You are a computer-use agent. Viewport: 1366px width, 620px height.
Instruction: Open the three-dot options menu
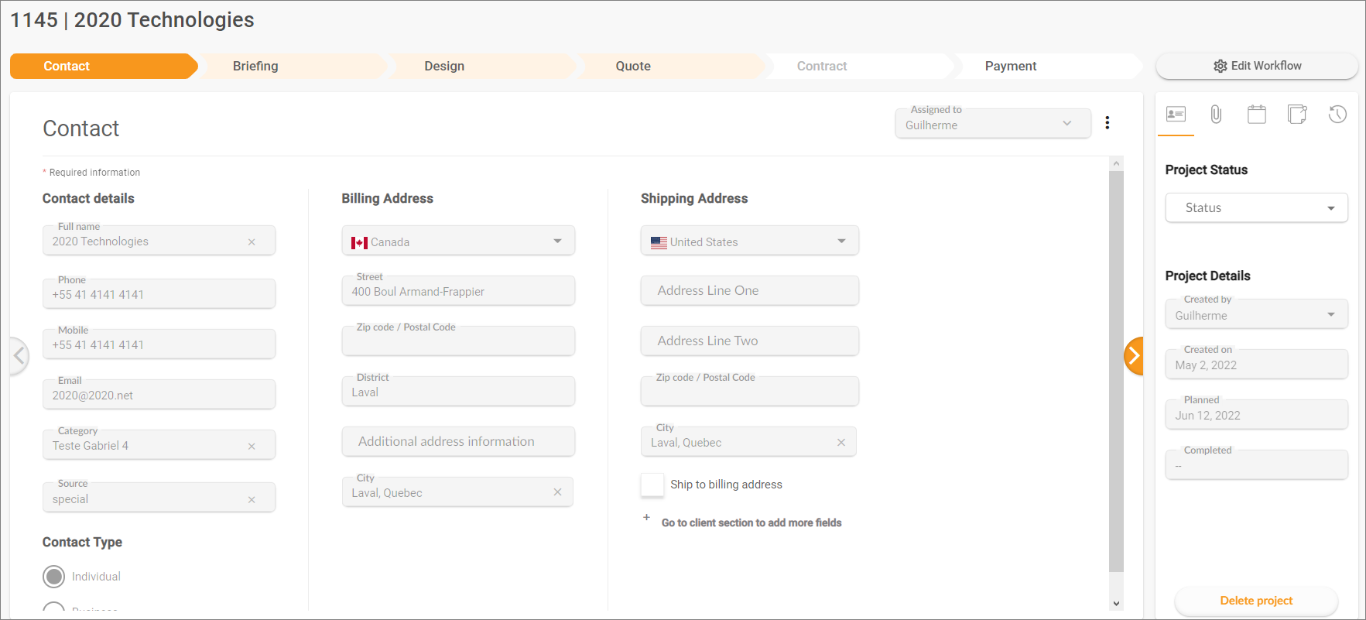(x=1108, y=123)
